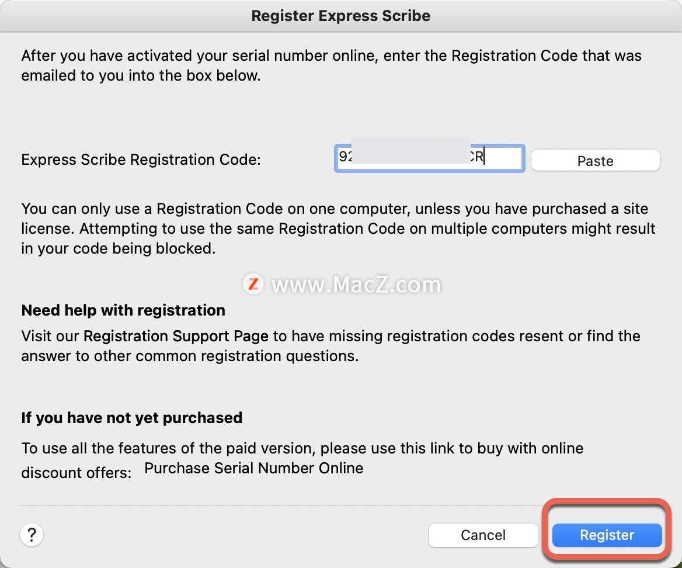The width and height of the screenshot is (682, 568).
Task: Open the Registration Support Page link
Action: [x=176, y=336]
